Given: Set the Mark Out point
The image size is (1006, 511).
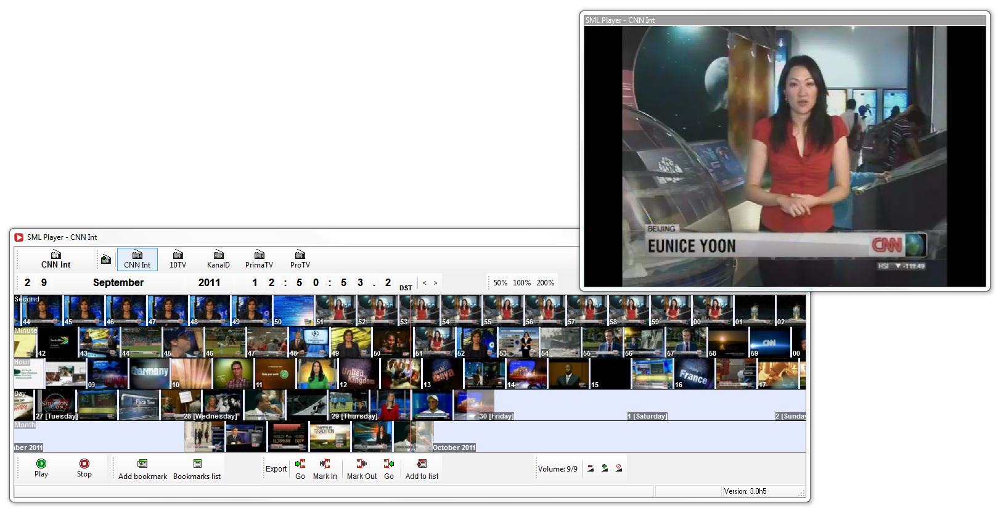Looking at the screenshot, I should [x=362, y=469].
